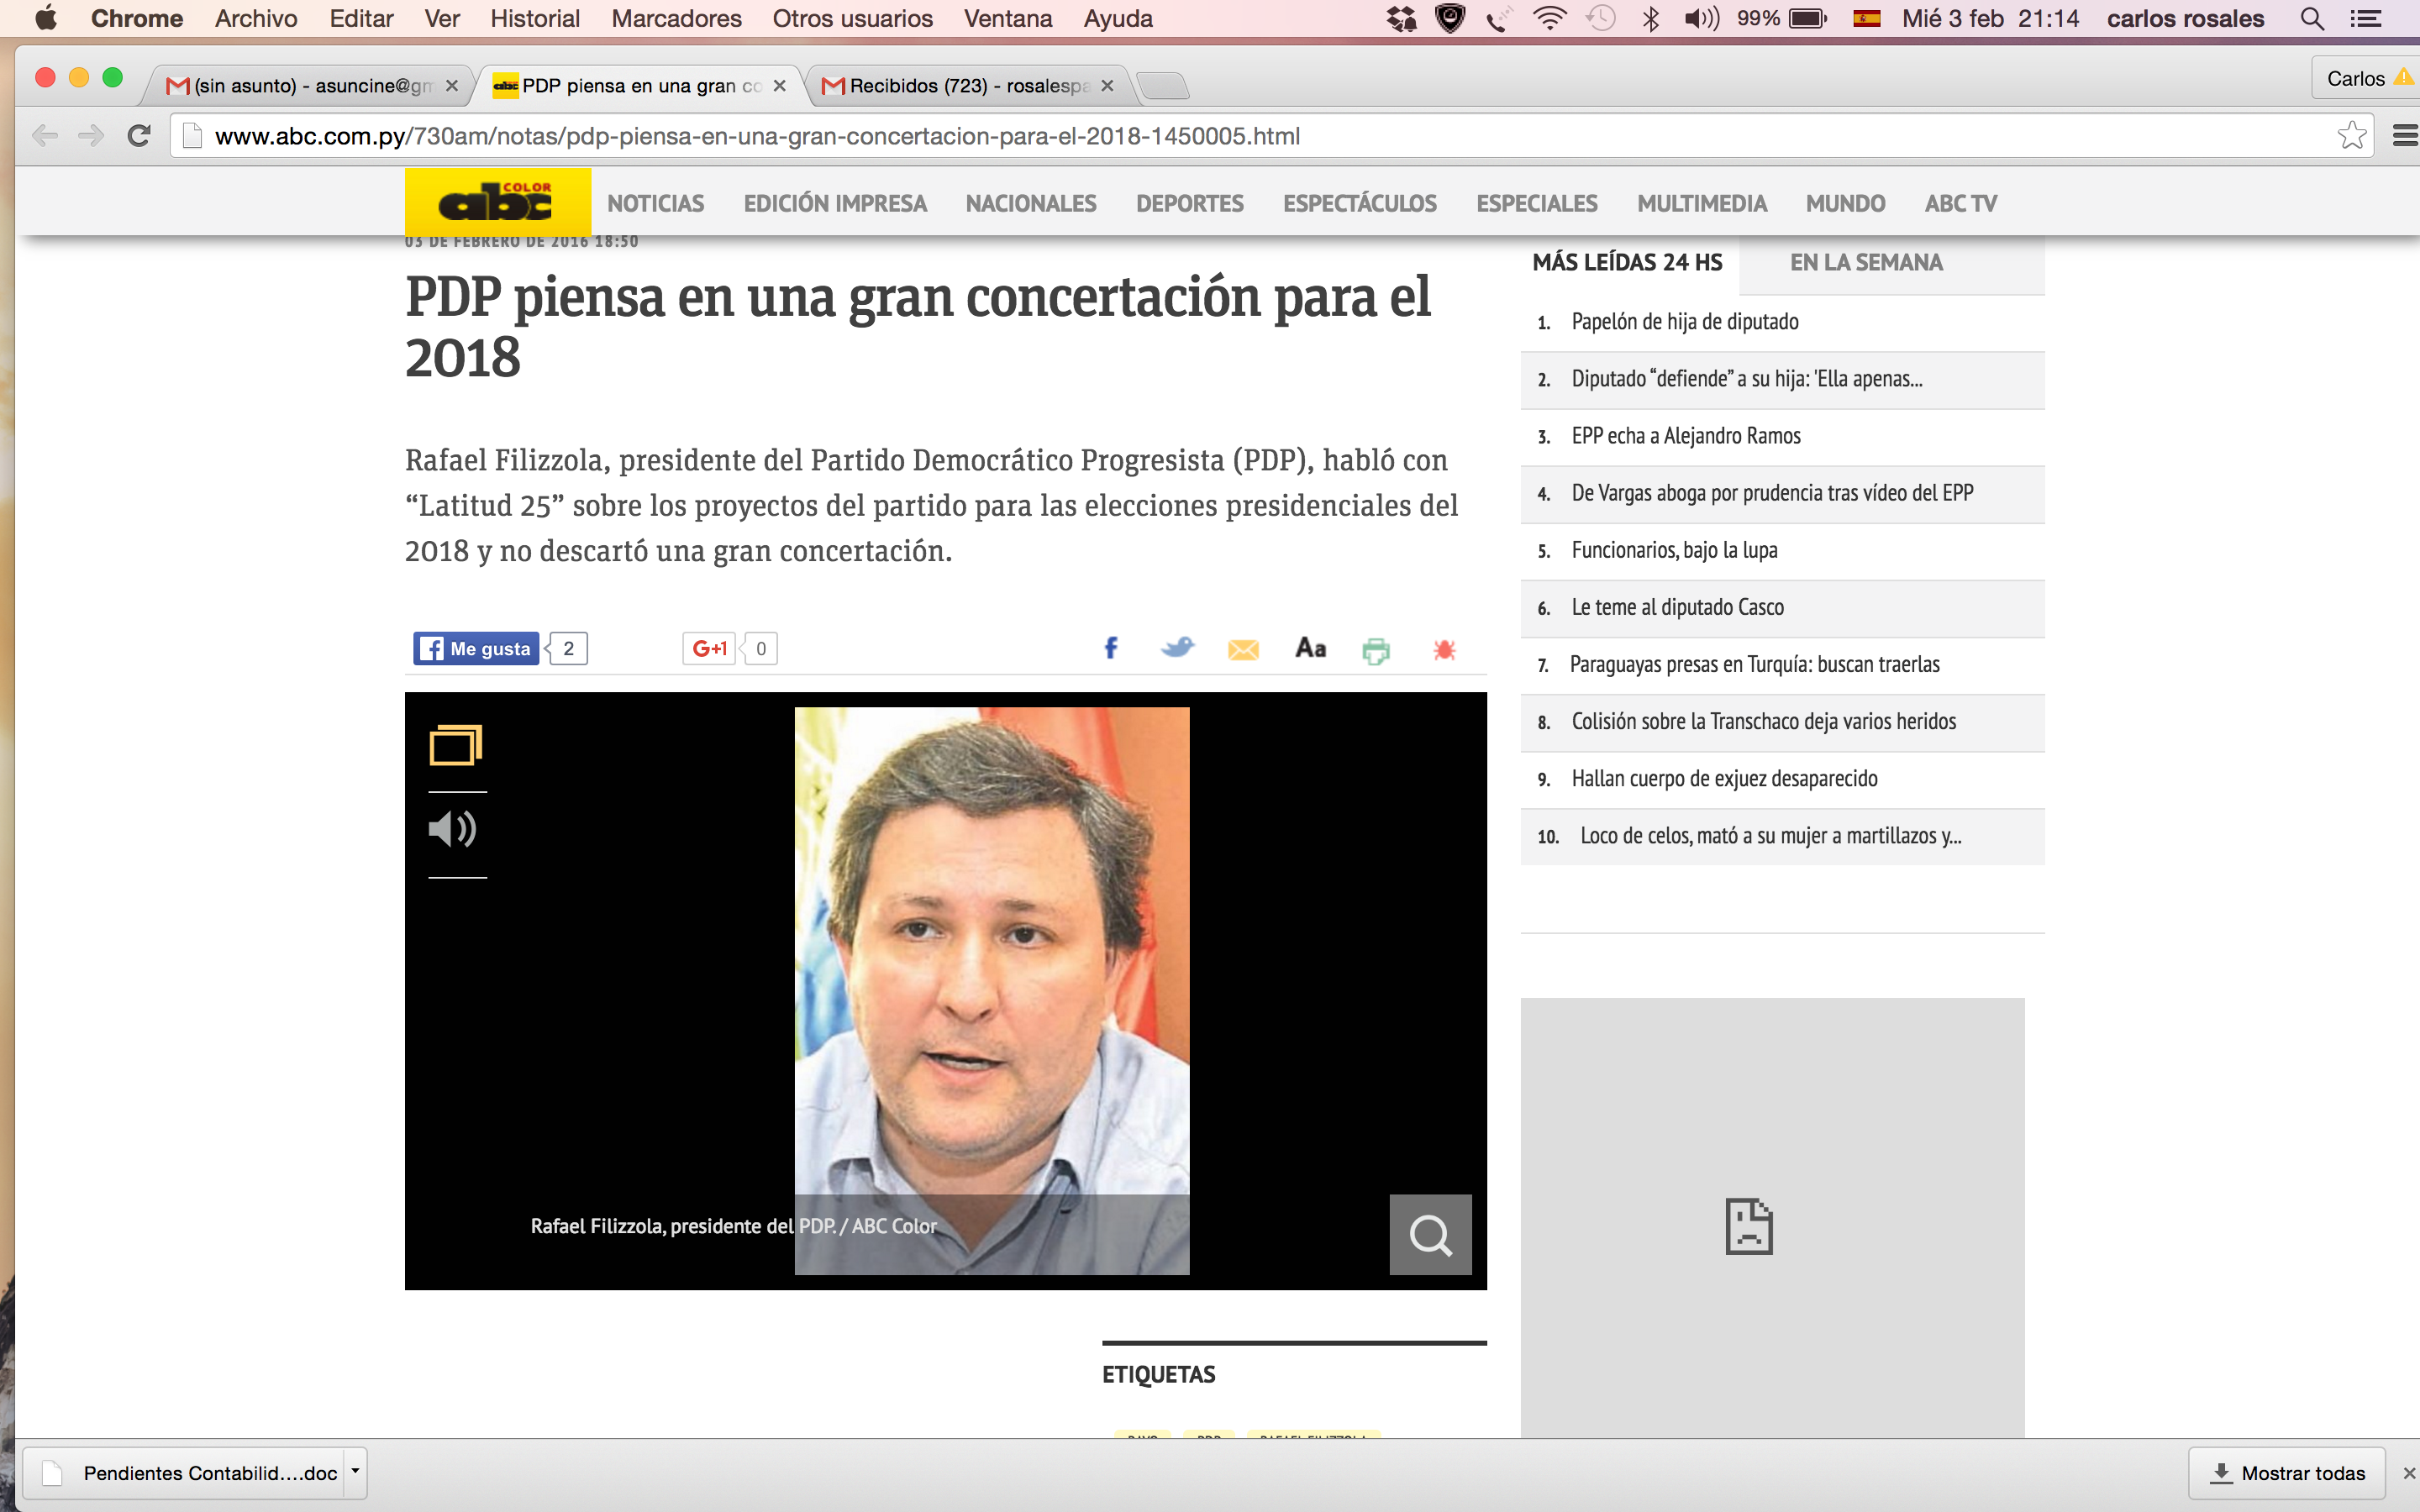Close the PDP piensa tab

click(x=780, y=86)
